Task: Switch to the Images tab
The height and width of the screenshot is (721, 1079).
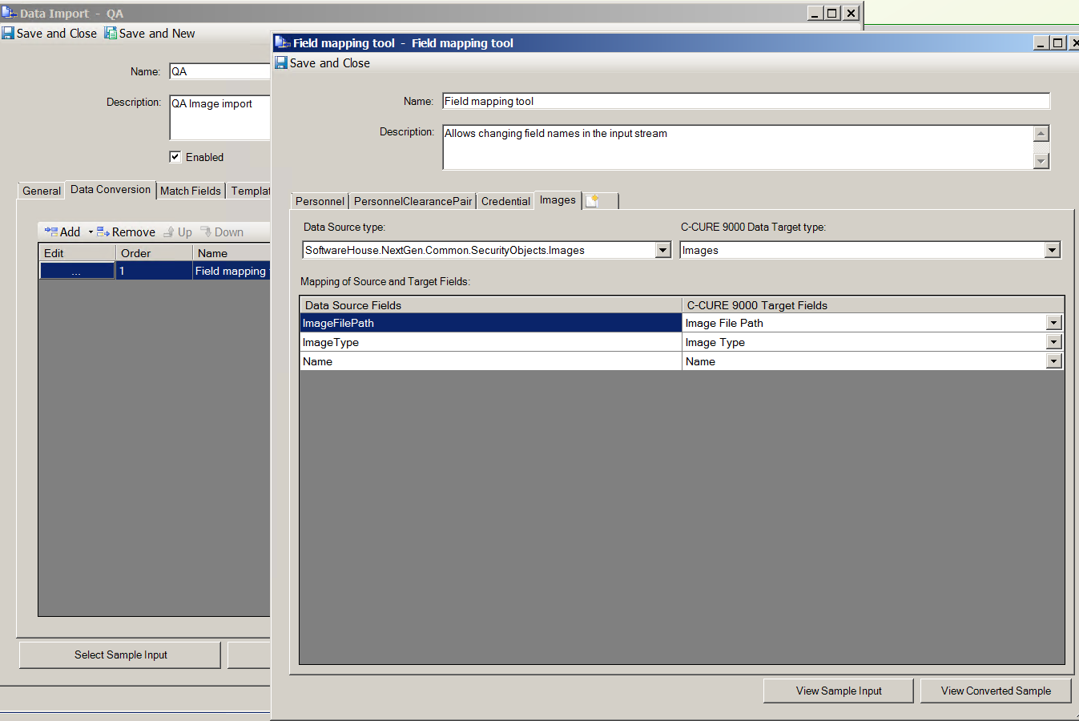Action: tap(558, 200)
